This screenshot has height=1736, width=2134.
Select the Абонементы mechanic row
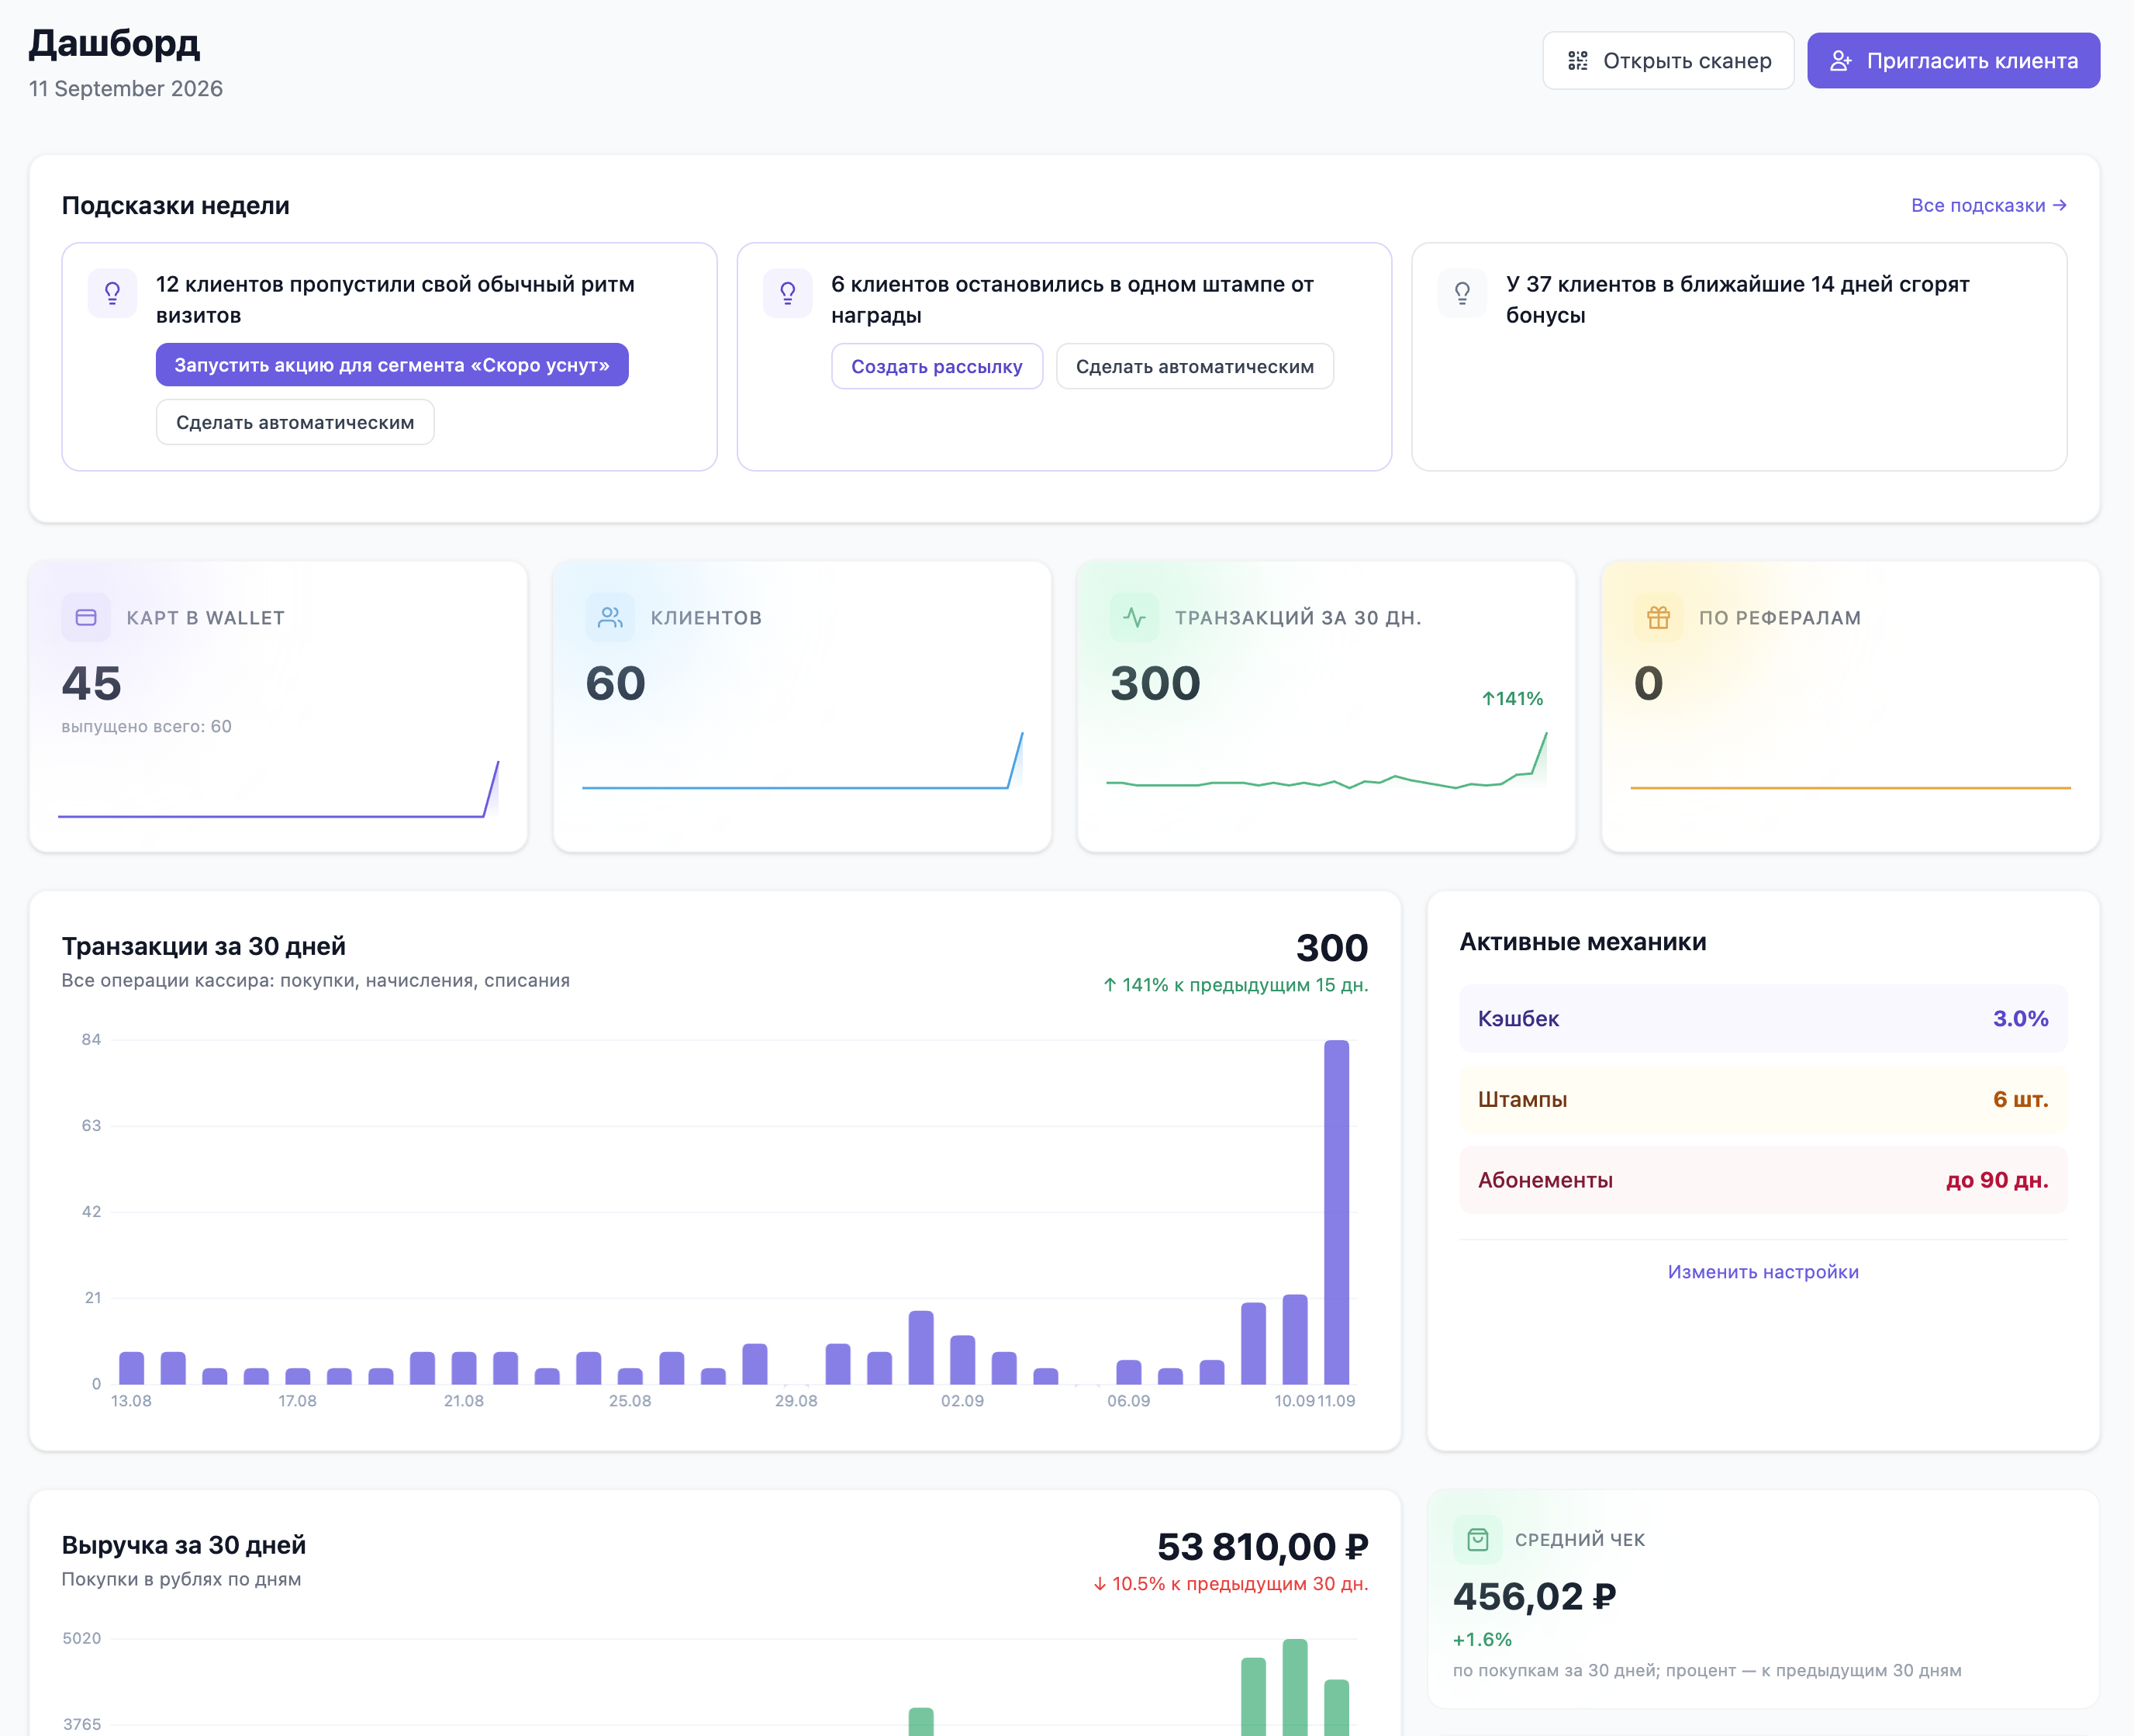tap(1763, 1180)
